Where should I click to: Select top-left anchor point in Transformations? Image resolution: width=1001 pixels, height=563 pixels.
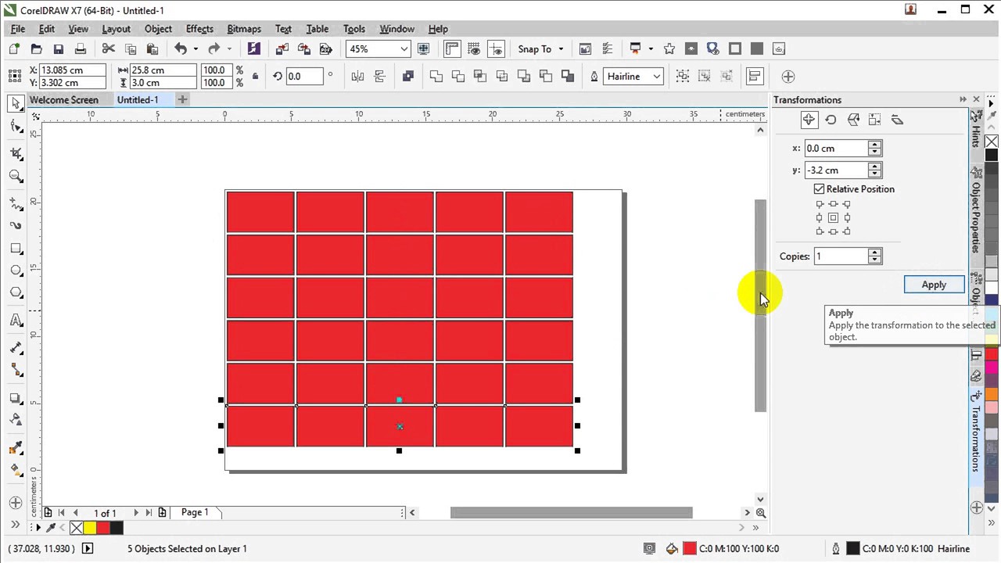point(820,204)
